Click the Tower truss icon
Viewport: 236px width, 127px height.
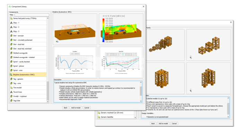11,92
